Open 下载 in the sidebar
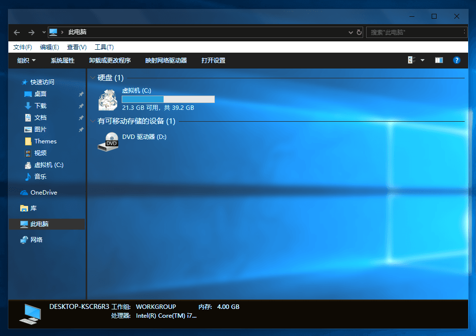The height and width of the screenshot is (336, 476). point(40,105)
